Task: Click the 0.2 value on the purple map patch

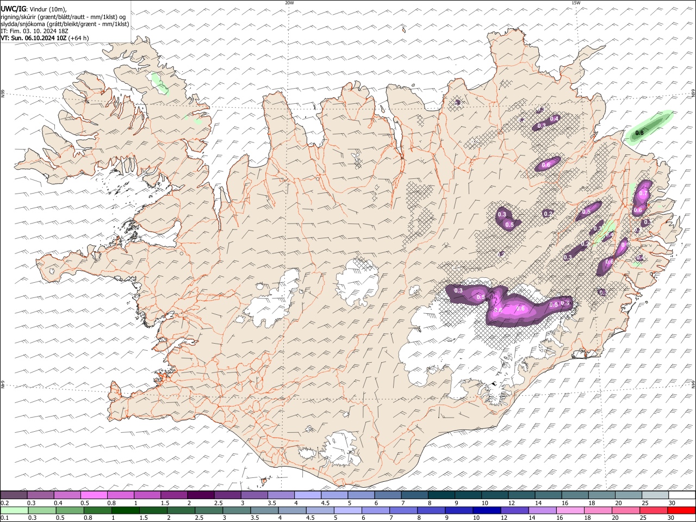Action: click(548, 214)
